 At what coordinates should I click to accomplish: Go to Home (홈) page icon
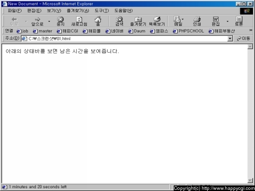(98, 21)
